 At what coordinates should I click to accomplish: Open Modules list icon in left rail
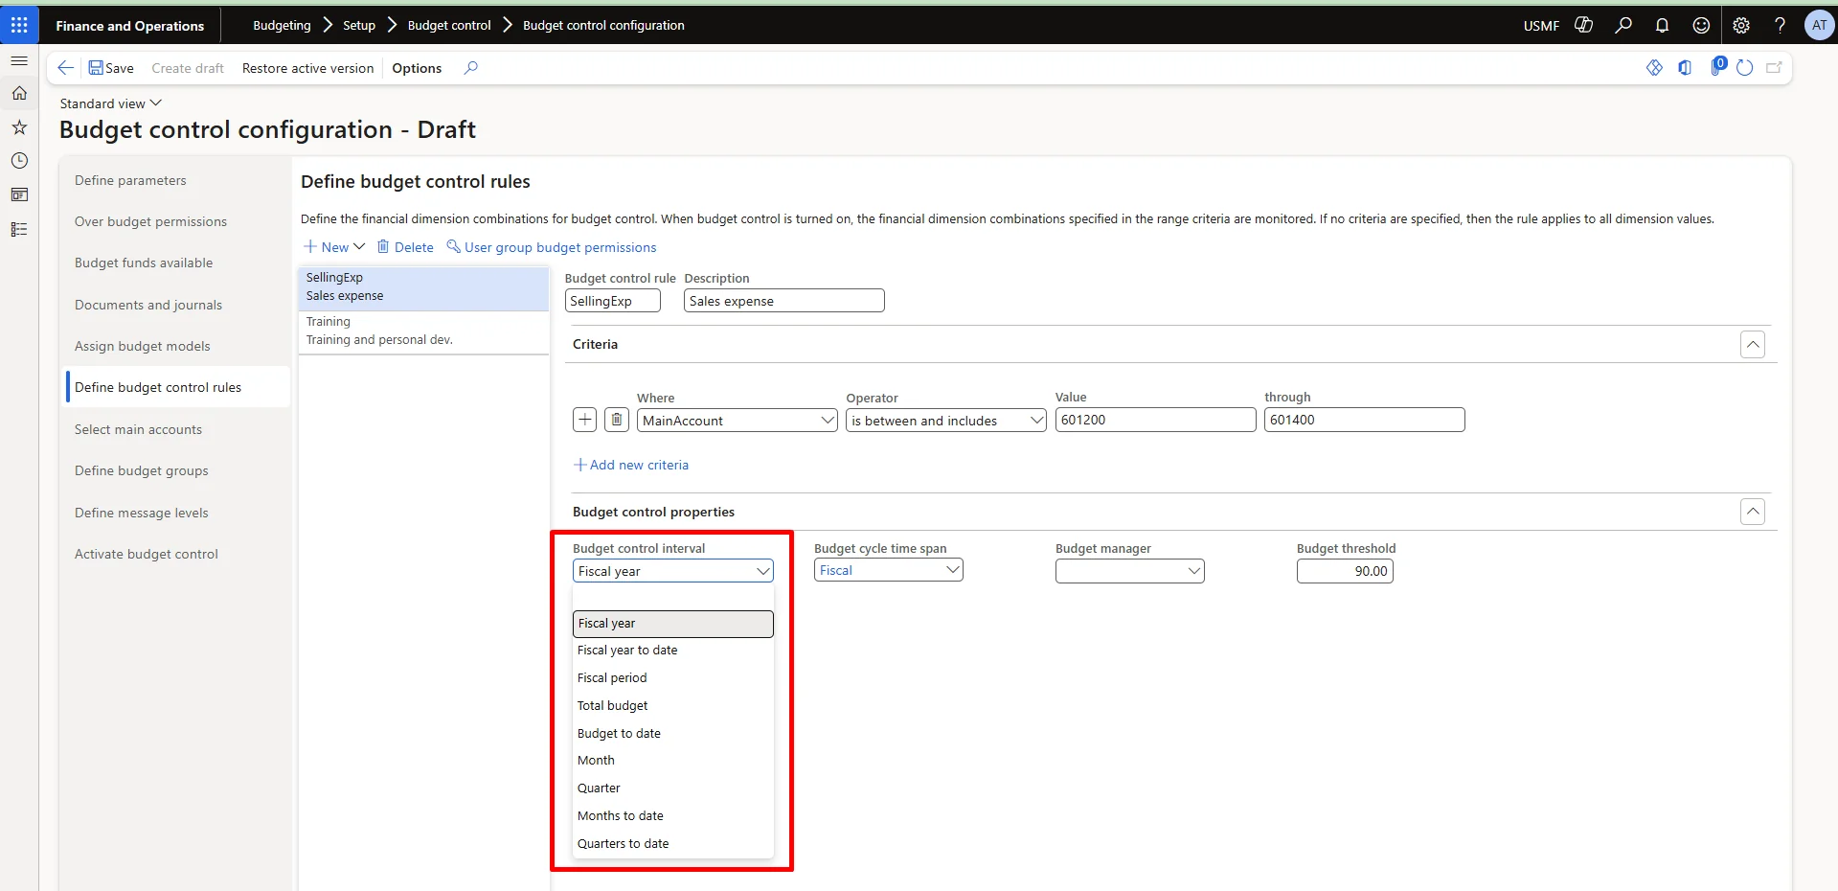click(19, 229)
